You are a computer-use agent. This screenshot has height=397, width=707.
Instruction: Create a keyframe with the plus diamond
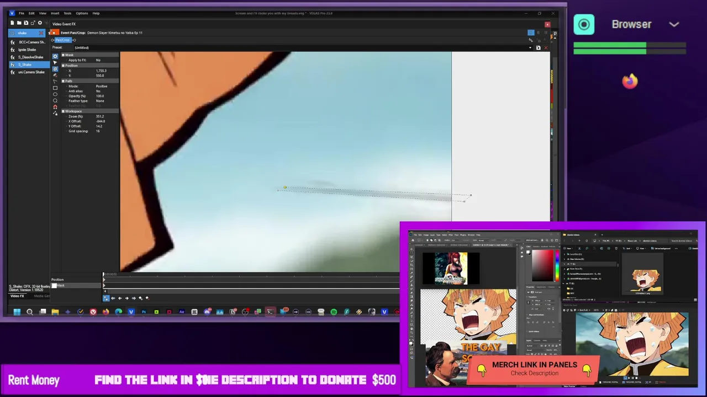pyautogui.click(x=141, y=298)
